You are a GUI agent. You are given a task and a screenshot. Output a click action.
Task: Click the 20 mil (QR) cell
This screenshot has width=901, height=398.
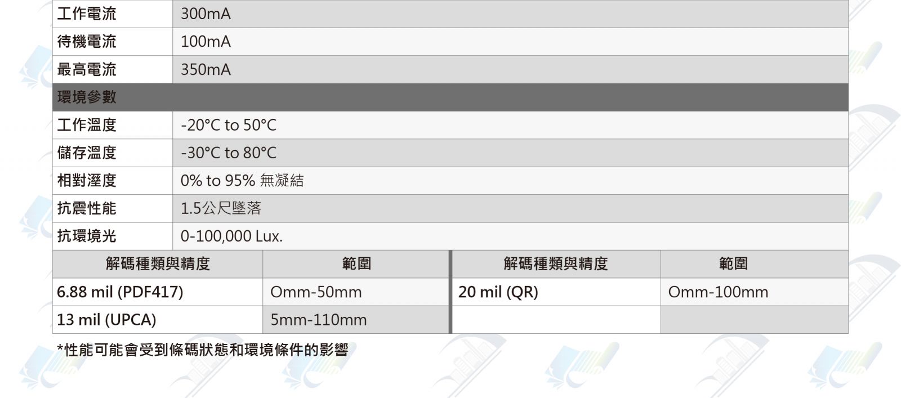[x=556, y=292]
